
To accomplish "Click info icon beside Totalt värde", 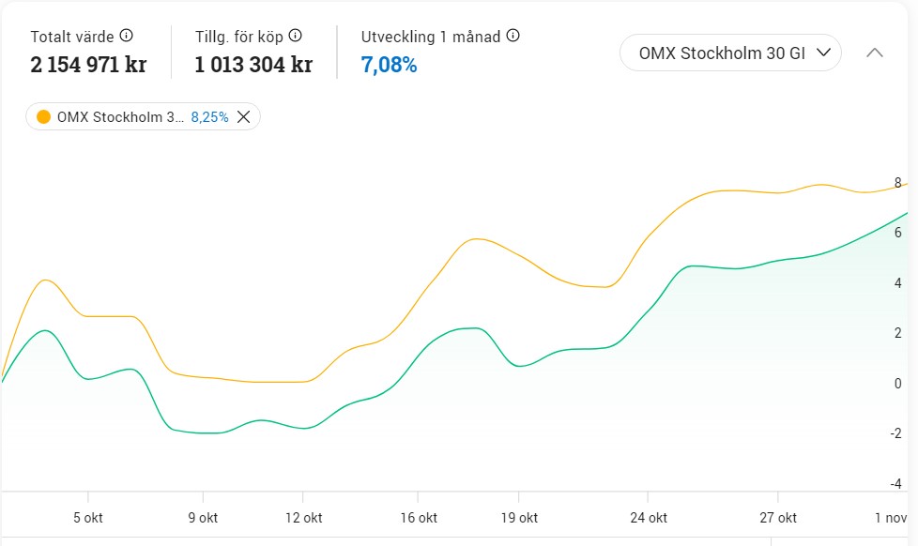I will point(127,37).
